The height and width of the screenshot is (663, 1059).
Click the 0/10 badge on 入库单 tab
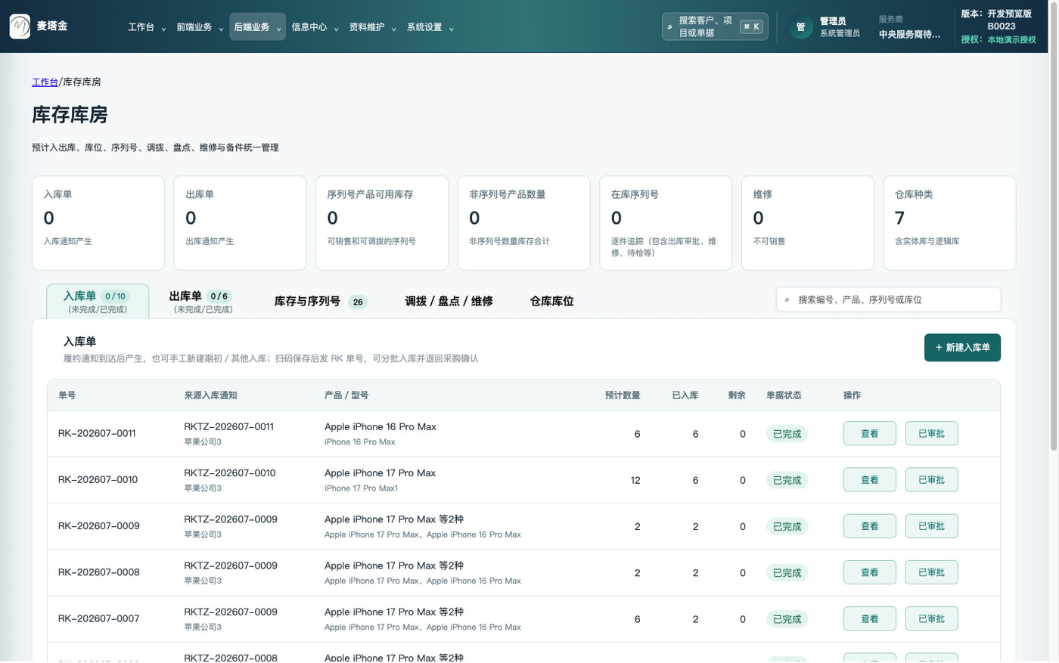[115, 296]
